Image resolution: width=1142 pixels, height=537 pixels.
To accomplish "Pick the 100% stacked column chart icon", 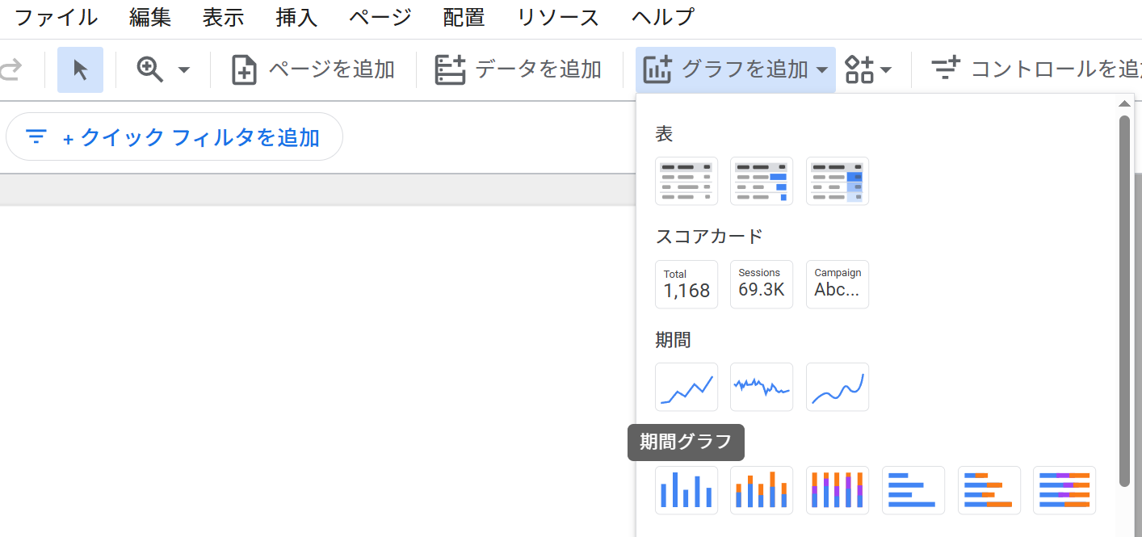I will coord(837,490).
